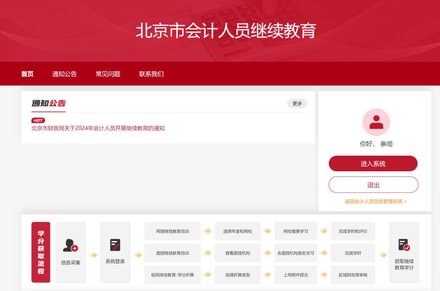
Task: Click the 视同继续教育-学分折算 step box
Action: tap(172, 274)
